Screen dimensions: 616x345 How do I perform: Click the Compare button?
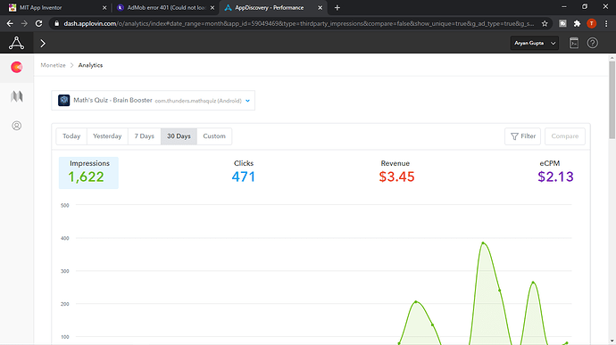(x=565, y=136)
